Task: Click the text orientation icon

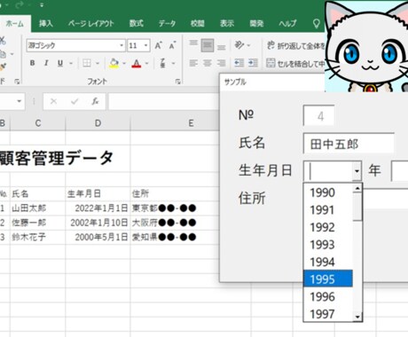Action: coord(239,45)
